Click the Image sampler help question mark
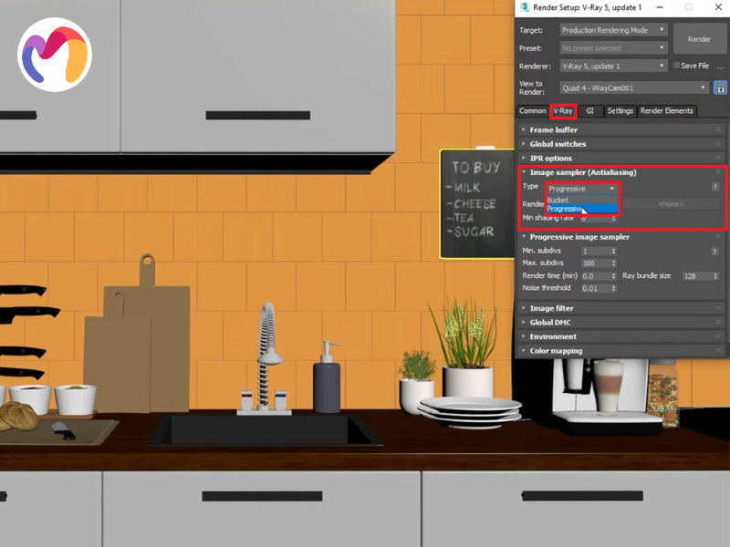Screen dimensions: 730x547 [714, 187]
